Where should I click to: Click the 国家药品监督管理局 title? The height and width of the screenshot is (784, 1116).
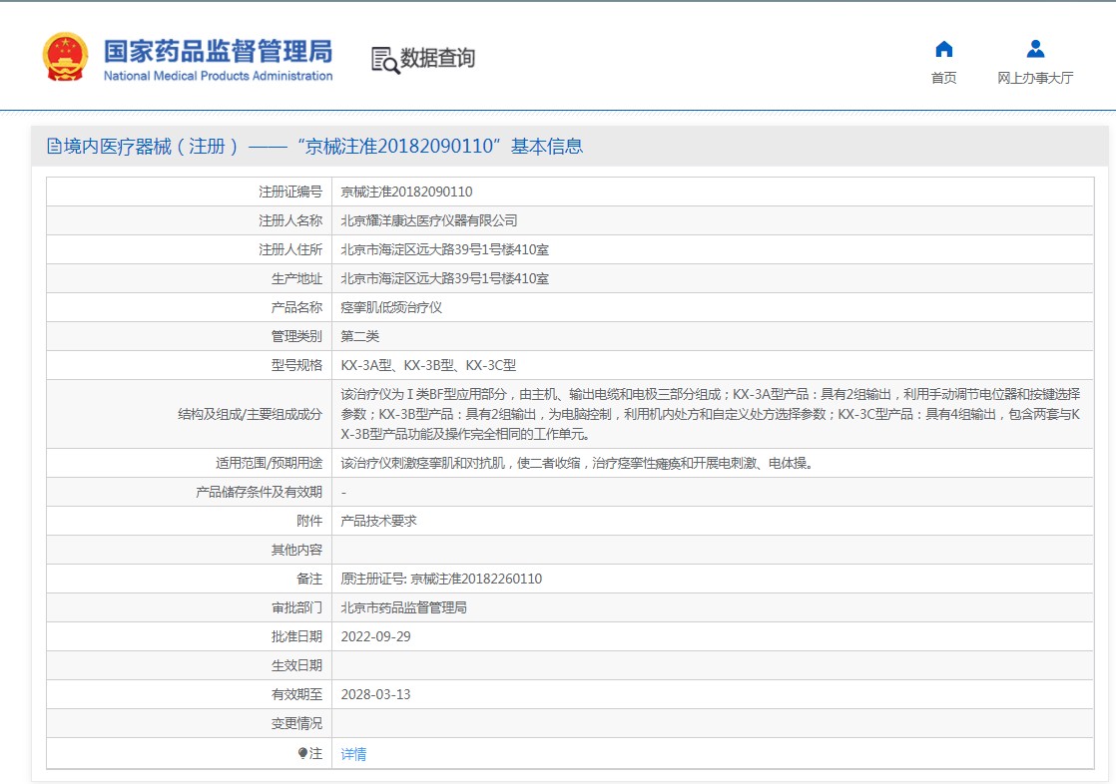click(218, 51)
